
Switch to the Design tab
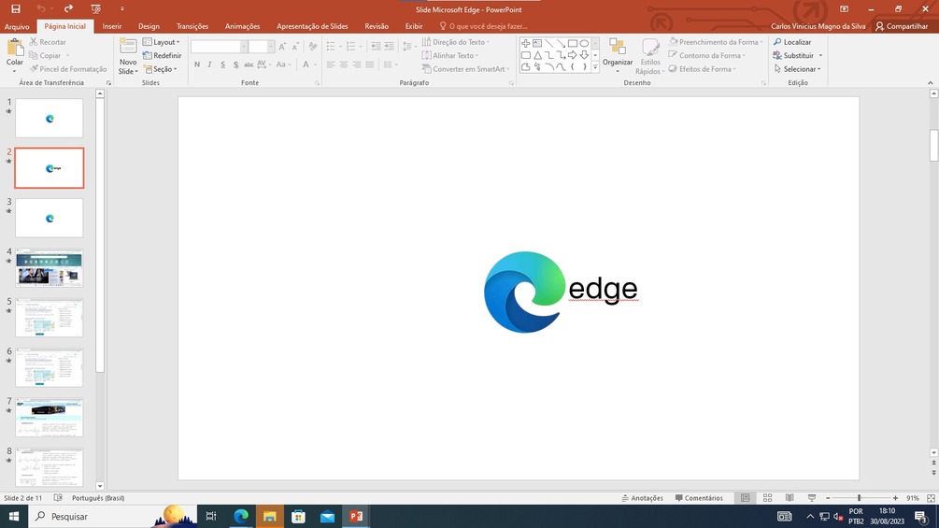tap(149, 26)
